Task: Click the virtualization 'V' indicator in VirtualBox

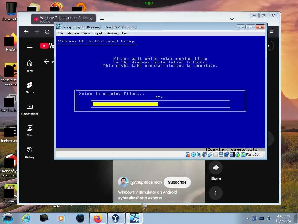Action: tap(232, 155)
